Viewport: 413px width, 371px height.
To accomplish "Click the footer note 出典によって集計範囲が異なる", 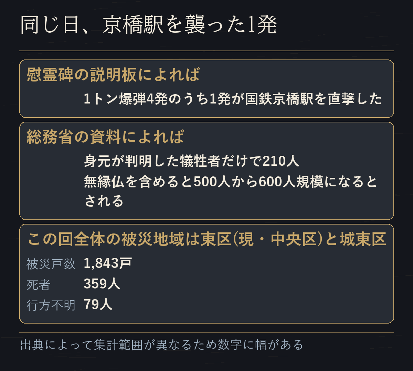I will pos(162,345).
